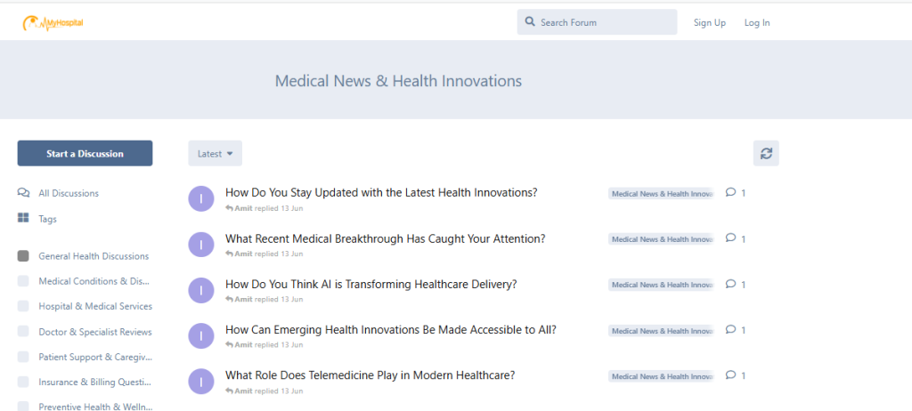Go to Sign Up
The height and width of the screenshot is (411, 912).
click(x=710, y=22)
